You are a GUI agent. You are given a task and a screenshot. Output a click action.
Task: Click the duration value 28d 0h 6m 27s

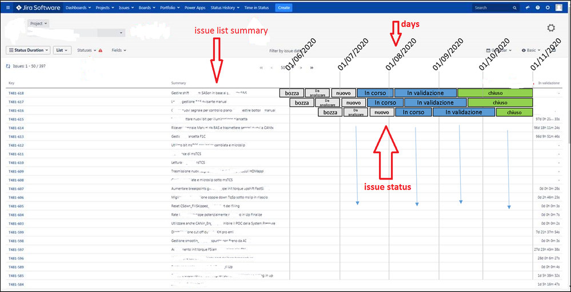coord(548,258)
